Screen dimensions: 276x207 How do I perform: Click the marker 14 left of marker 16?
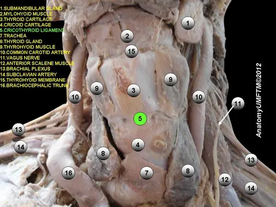[21, 147]
